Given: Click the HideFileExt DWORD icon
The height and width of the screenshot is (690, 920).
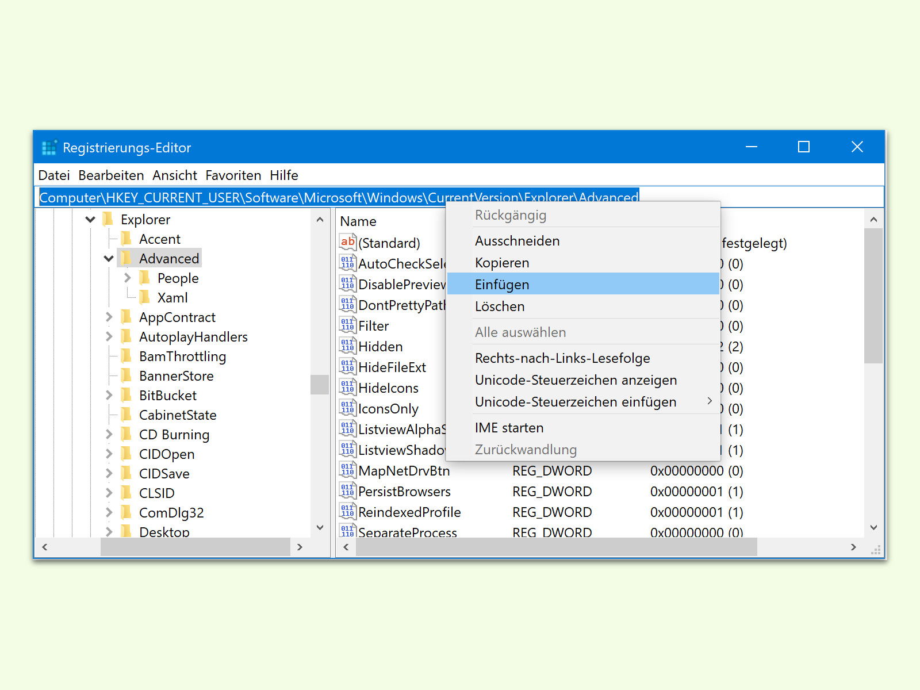Looking at the screenshot, I should point(348,366).
